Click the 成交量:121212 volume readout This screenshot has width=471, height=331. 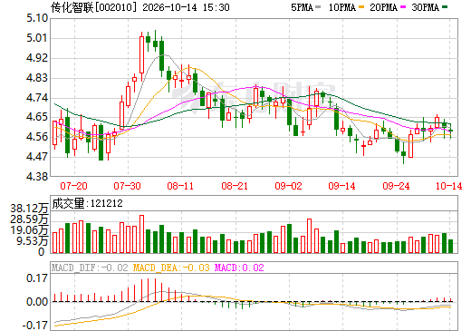pyautogui.click(x=88, y=203)
